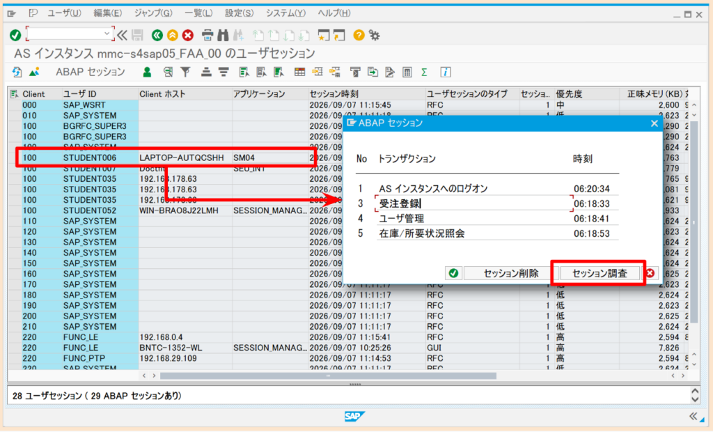The image size is (713, 432).
Task: Click the First Page icon
Action: (x=258, y=35)
